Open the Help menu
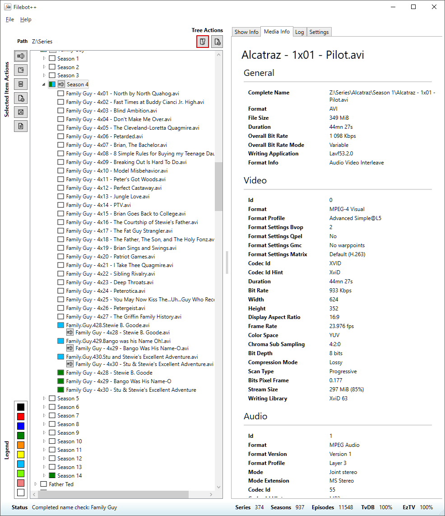Screen dimensions: 445x516 pyautogui.click(x=26, y=19)
